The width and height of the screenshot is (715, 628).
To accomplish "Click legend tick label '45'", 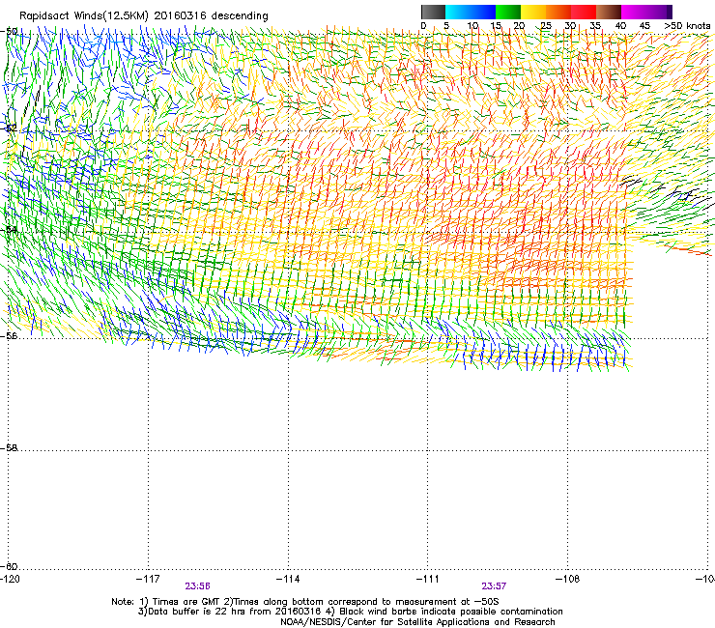I will (x=644, y=26).
